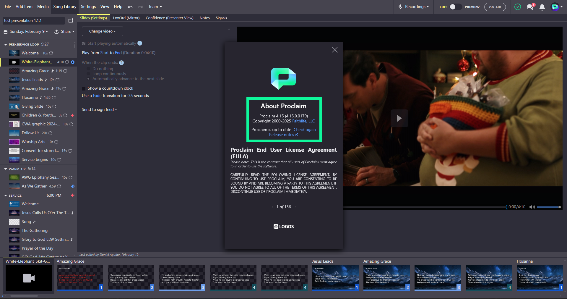Open the notifications bell

[542, 7]
